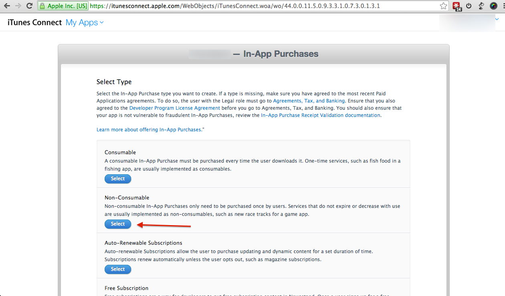Open the Agreements, Tax, and Banking link

coord(309,101)
